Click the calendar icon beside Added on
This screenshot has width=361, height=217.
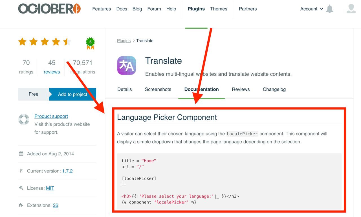(21, 154)
